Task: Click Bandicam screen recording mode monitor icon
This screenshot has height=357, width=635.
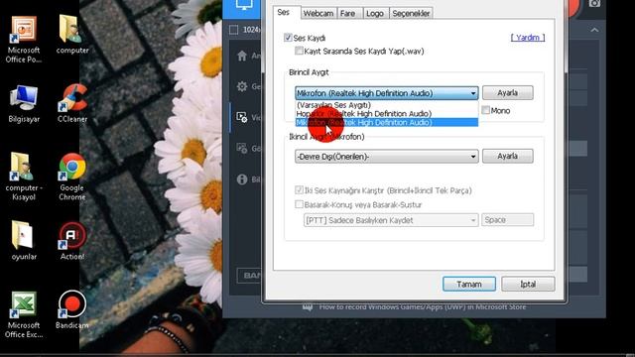Action: point(244,5)
